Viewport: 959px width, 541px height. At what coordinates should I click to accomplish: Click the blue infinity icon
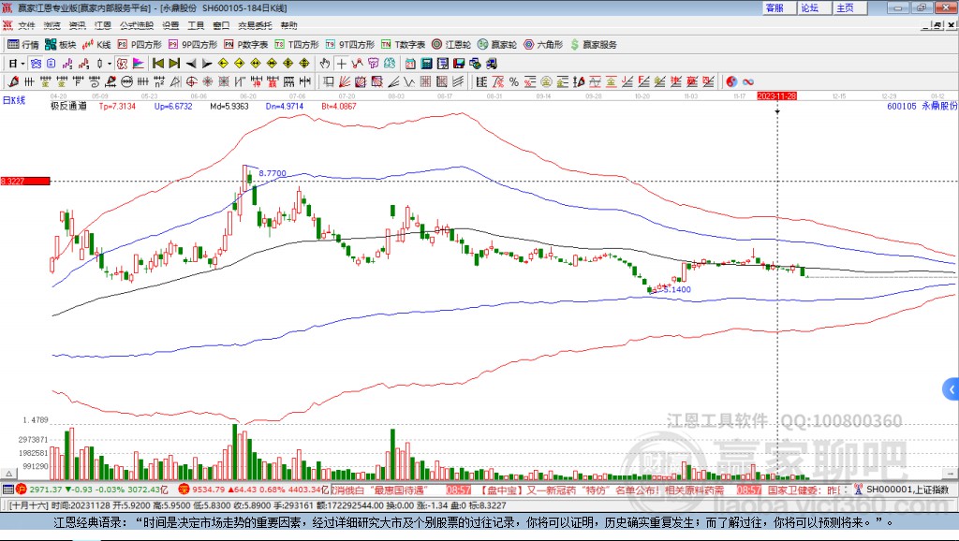(x=747, y=82)
